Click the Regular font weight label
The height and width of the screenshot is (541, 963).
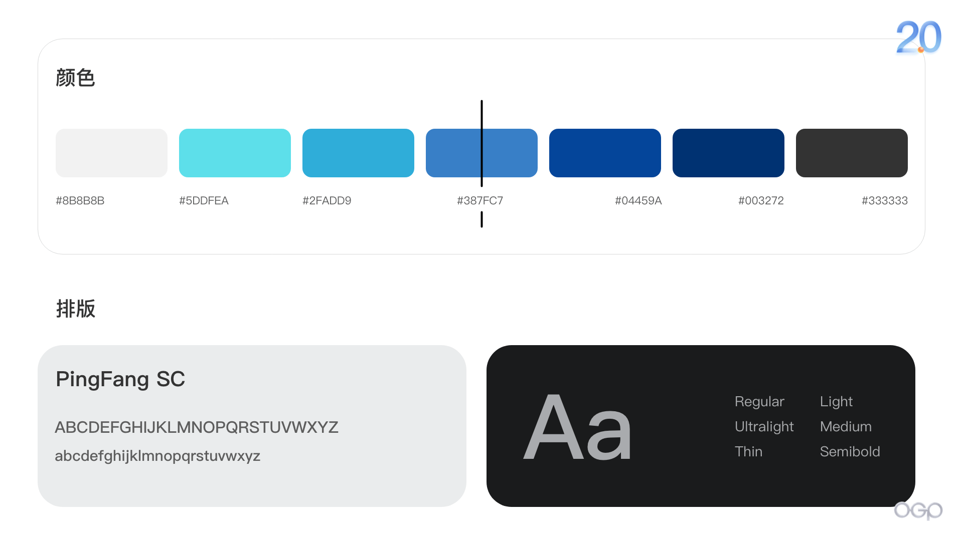click(759, 402)
